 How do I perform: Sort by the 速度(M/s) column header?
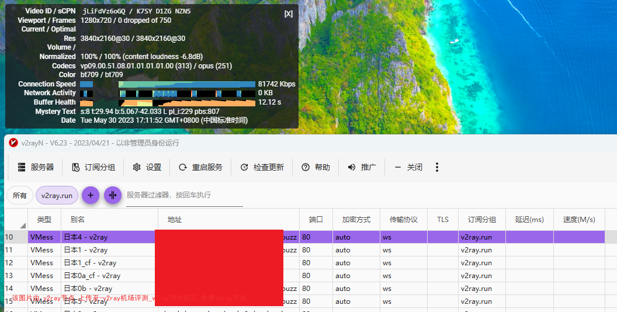coord(579,220)
